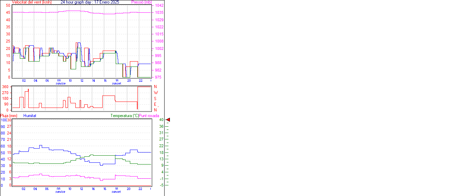Click the red triangle marker beside temperature scale

168,120
